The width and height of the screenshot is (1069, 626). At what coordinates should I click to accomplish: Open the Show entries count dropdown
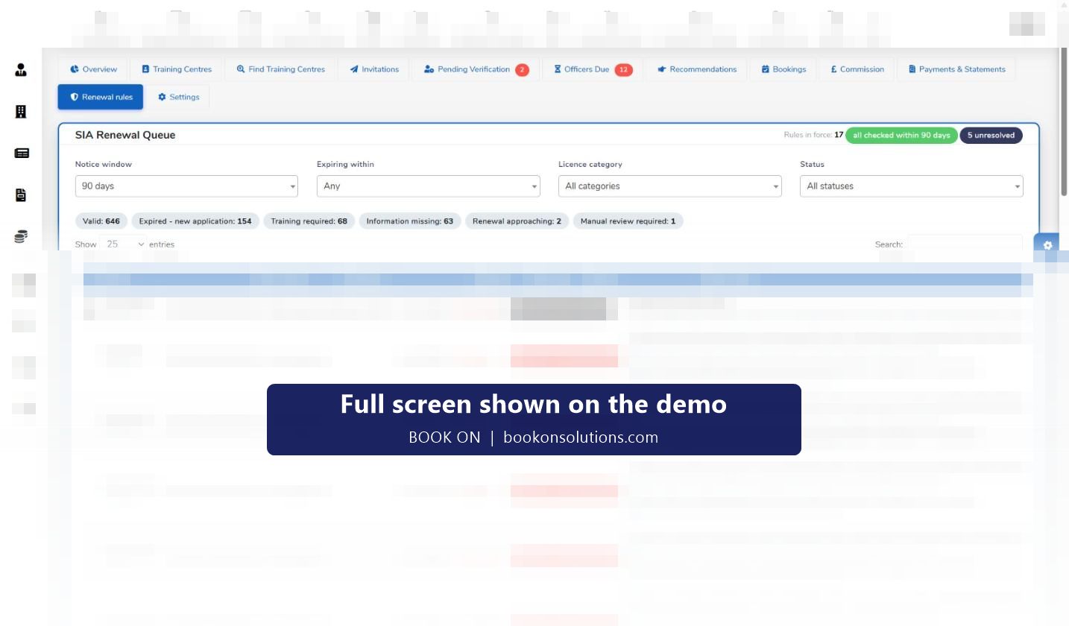pyautogui.click(x=124, y=244)
